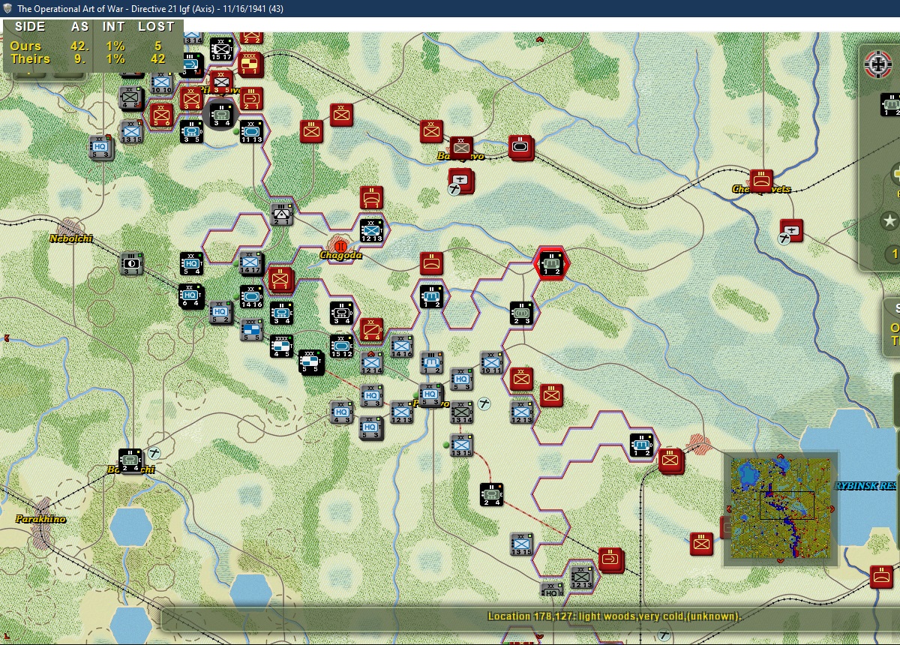Click the Parakhino town label

click(40, 519)
